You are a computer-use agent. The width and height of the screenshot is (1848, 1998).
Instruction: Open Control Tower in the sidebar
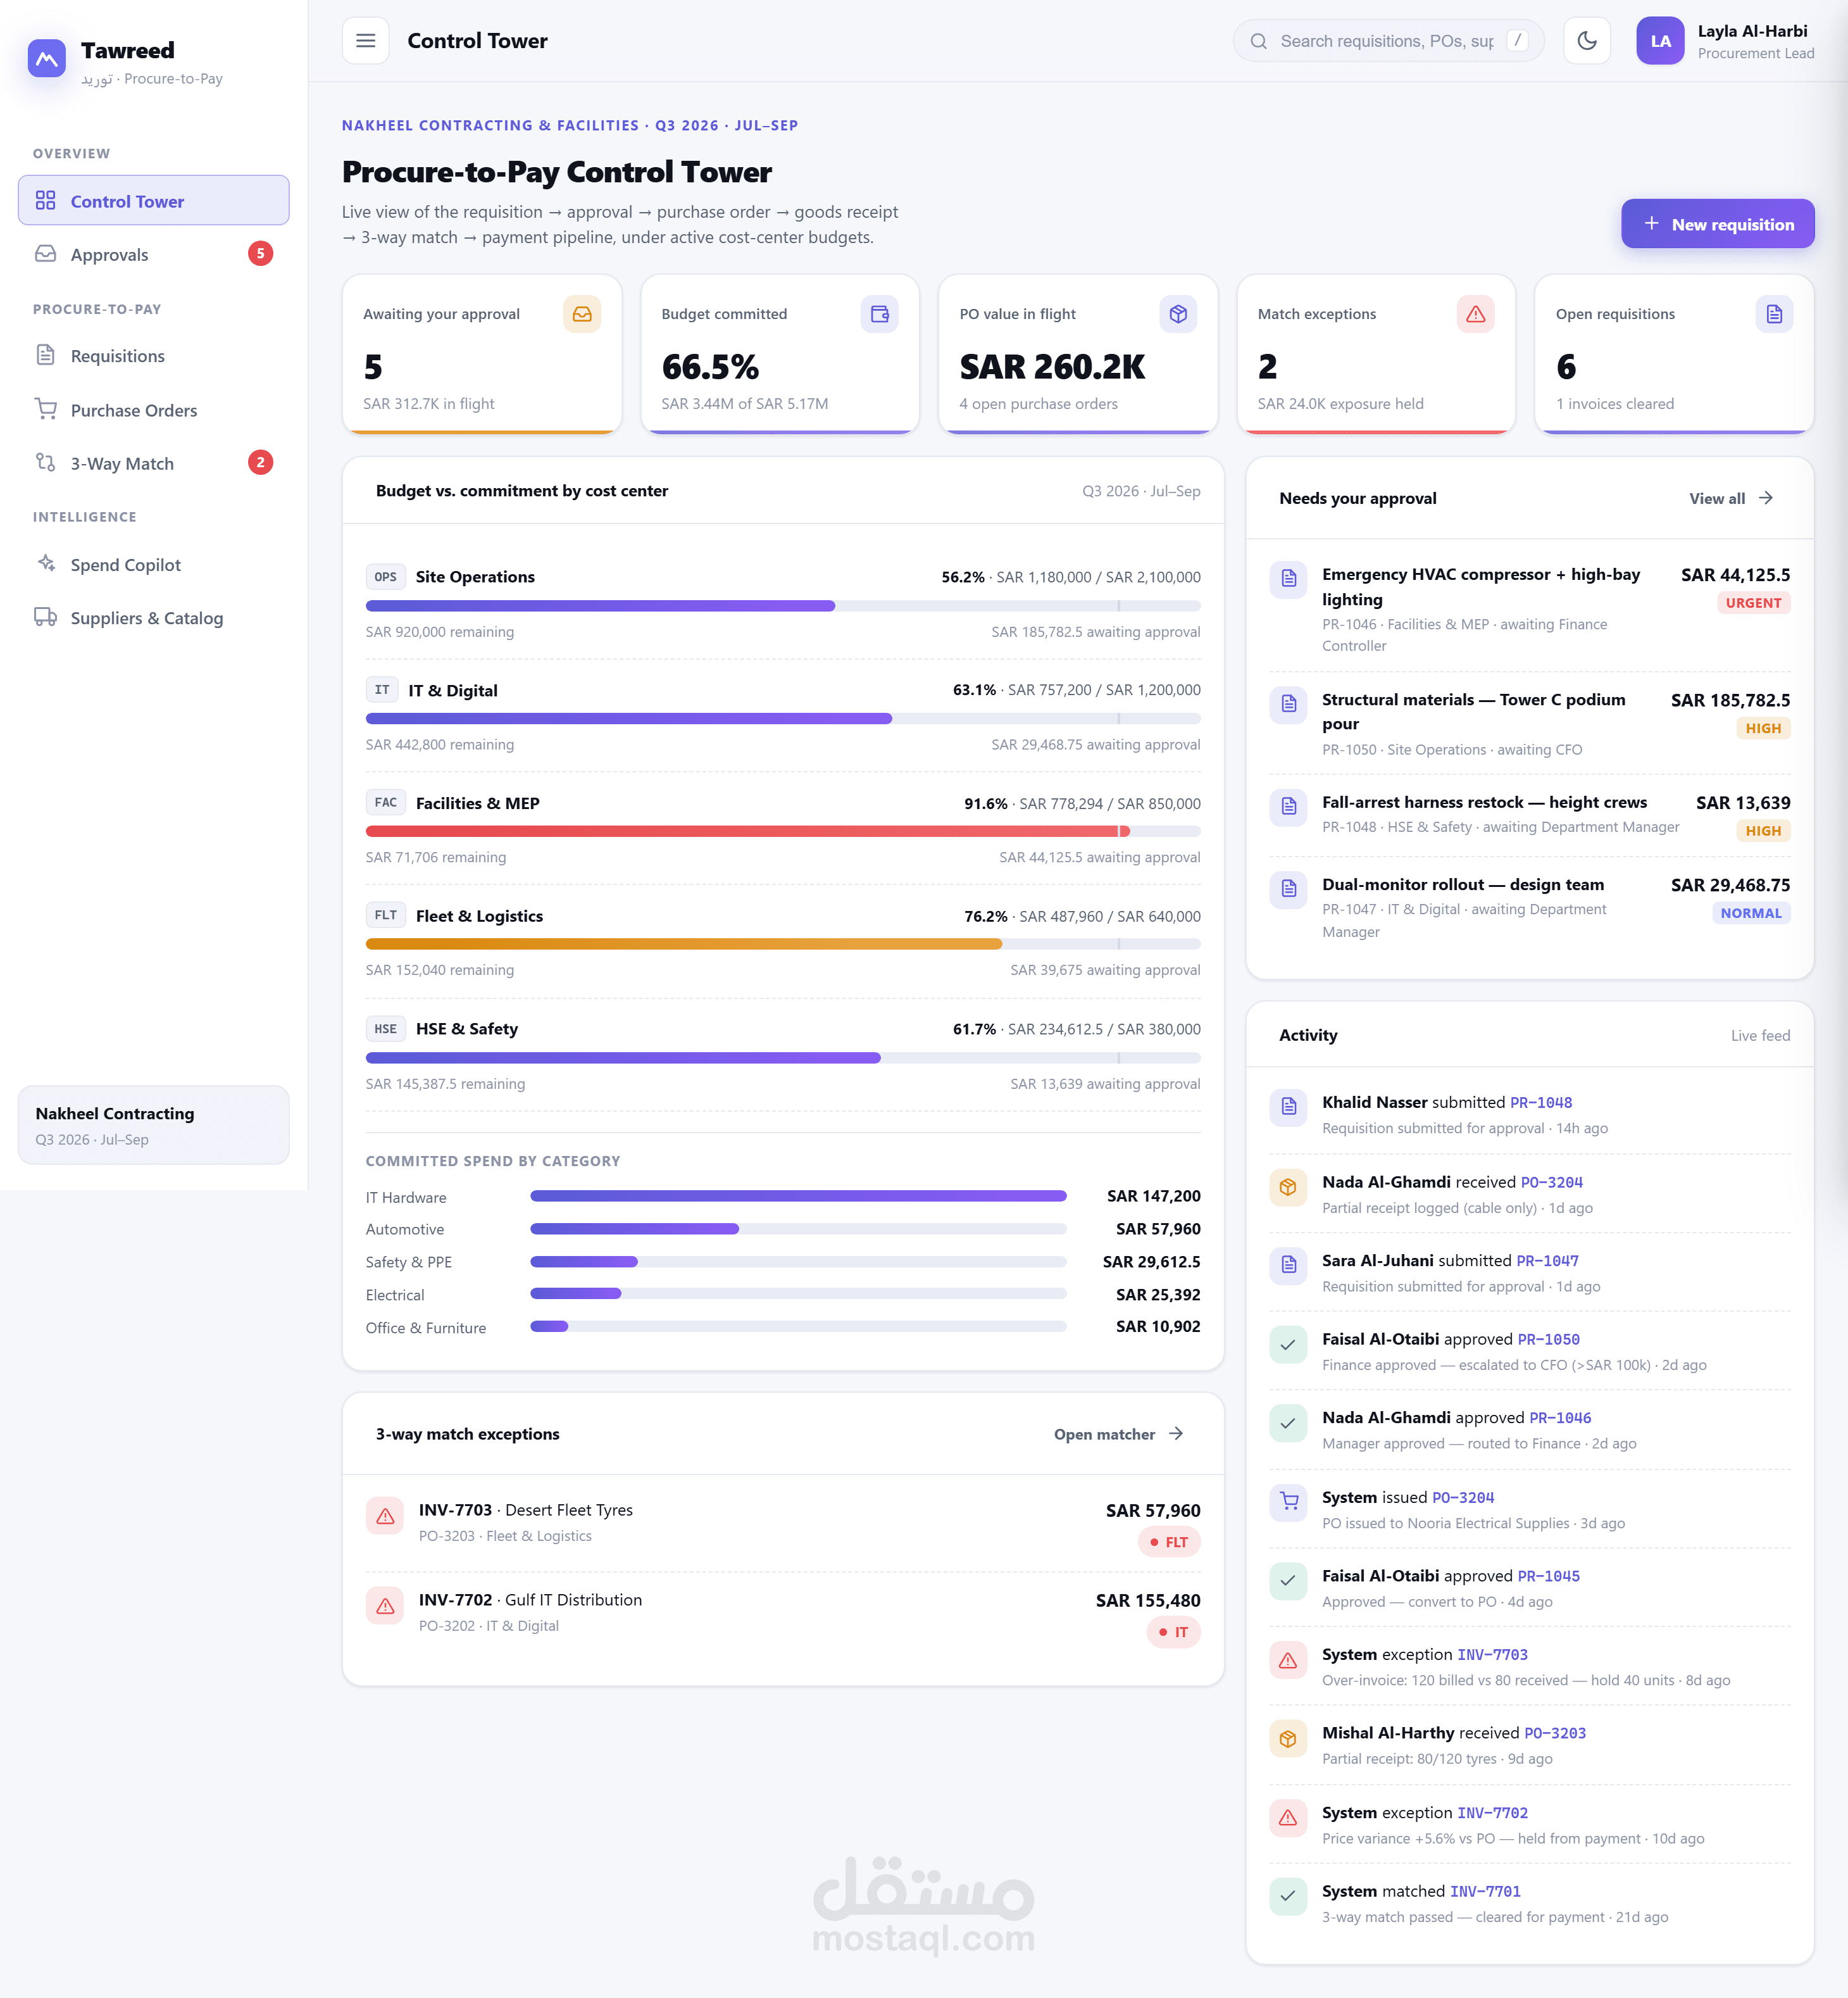coord(154,201)
